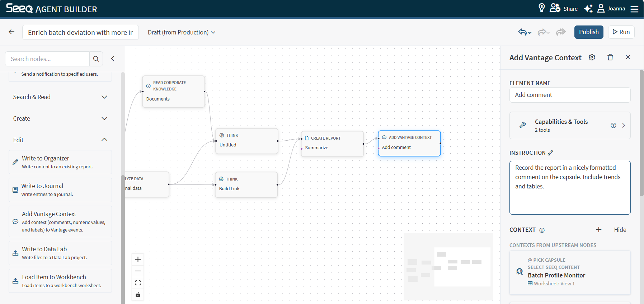Expand the Create category
644x304 pixels.
(x=60, y=118)
